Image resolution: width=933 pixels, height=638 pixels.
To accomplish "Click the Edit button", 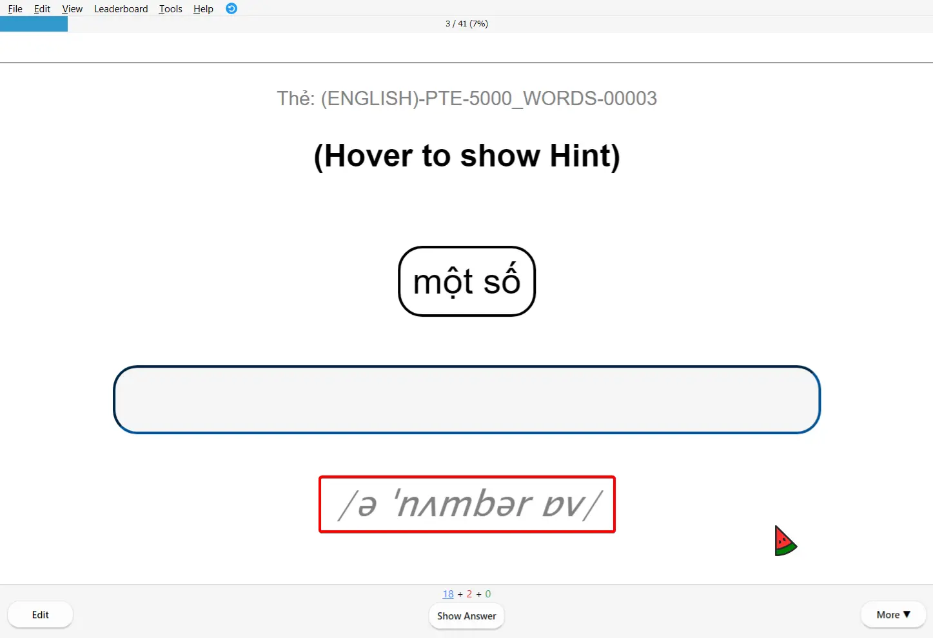I will (40, 614).
